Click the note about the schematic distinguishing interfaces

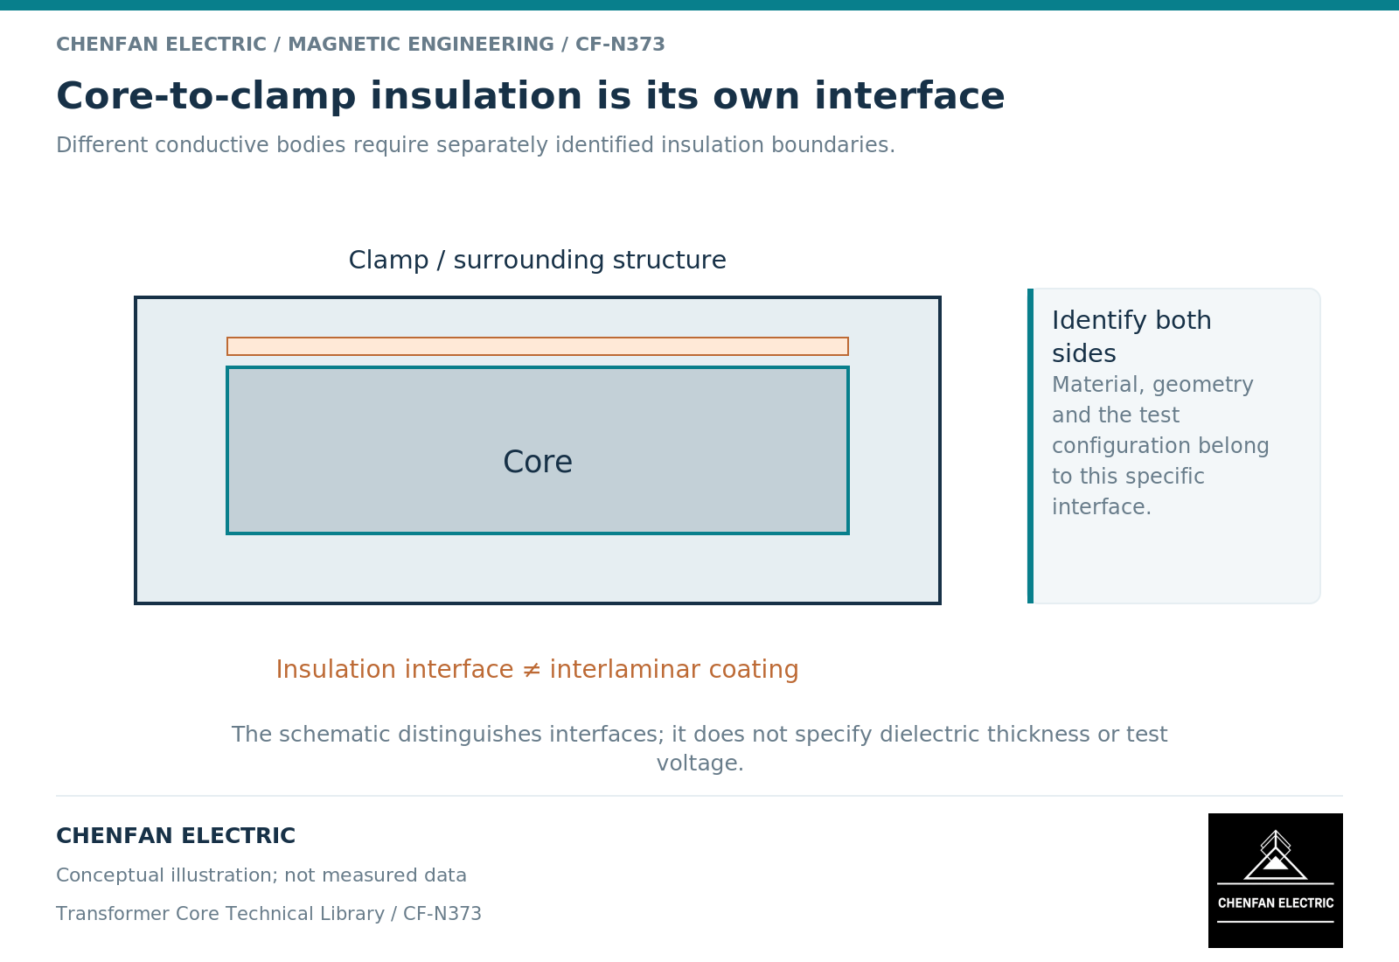(x=699, y=749)
